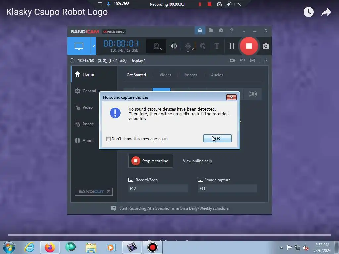This screenshot has height=254, width=339.
Task: Close the top recording bar
Action: pos(239,4)
